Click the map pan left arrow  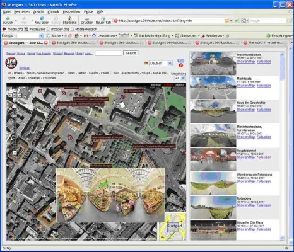coord(10,95)
